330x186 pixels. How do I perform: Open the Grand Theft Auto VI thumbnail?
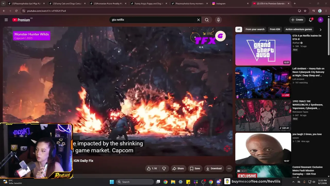tap(263, 50)
